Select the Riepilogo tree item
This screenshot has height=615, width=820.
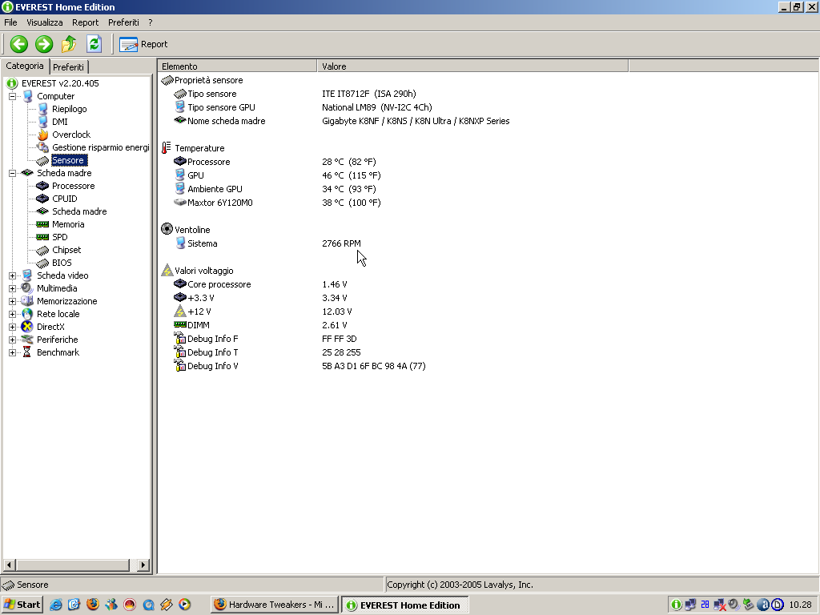point(69,109)
